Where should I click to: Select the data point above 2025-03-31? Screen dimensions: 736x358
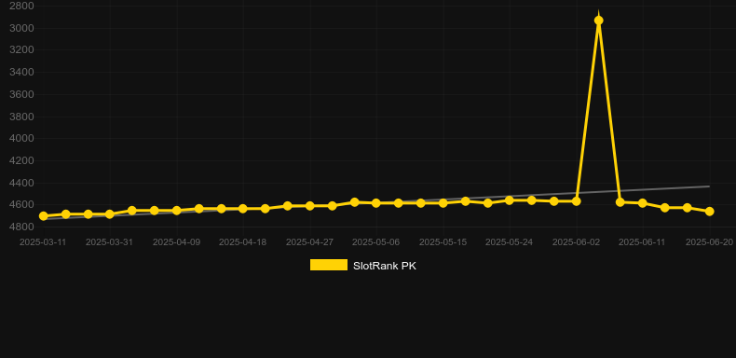click(110, 214)
